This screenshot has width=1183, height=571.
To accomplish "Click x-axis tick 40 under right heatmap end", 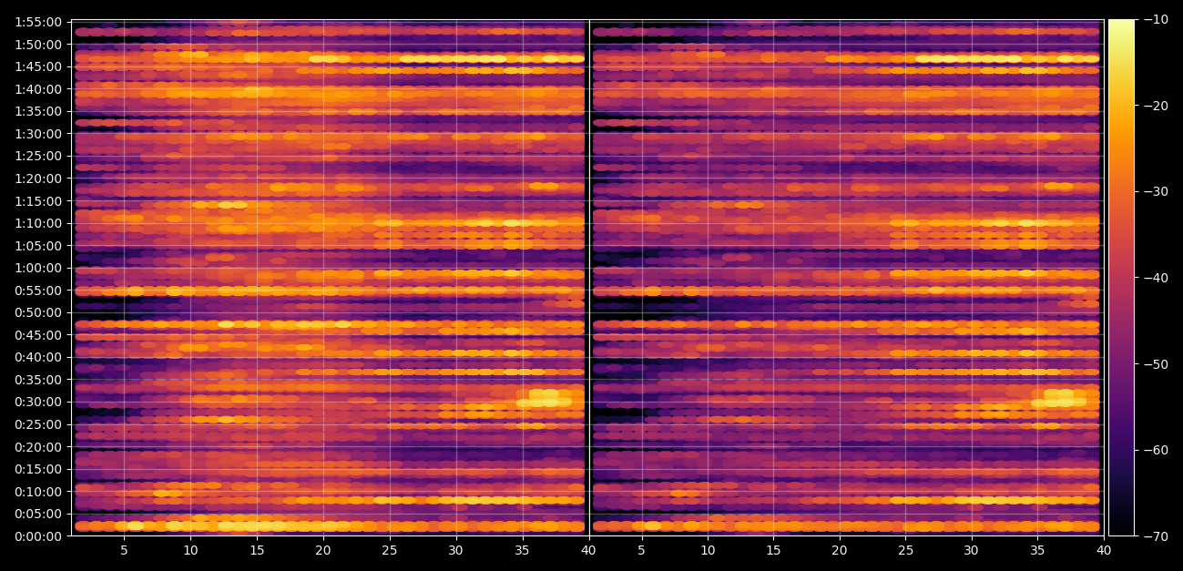I will pyautogui.click(x=1104, y=551).
